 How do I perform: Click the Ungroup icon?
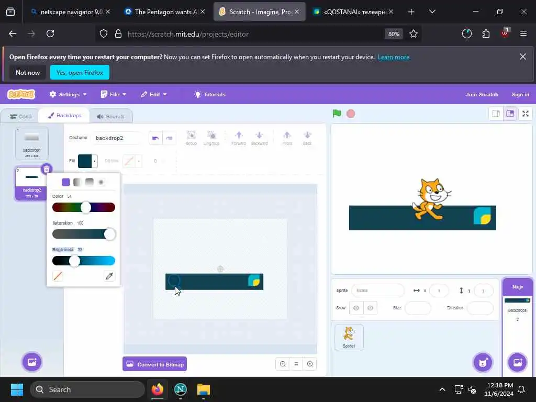coord(211,138)
